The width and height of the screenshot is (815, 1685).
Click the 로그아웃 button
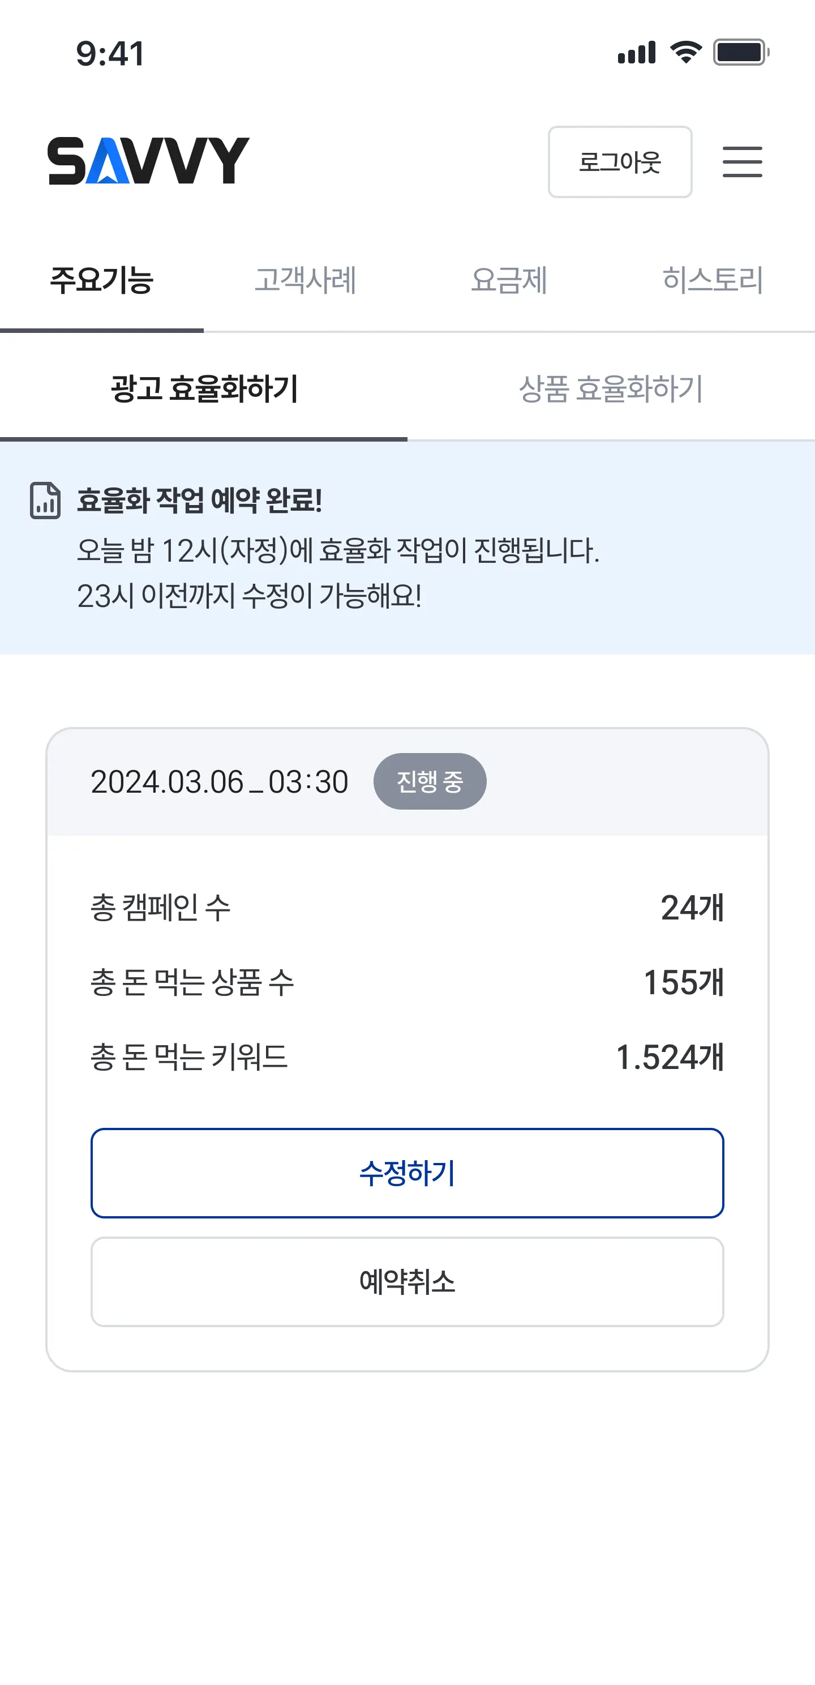[619, 161]
